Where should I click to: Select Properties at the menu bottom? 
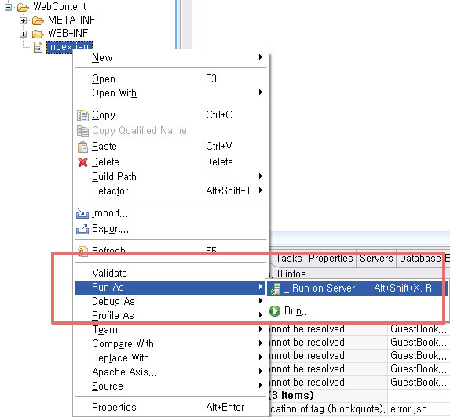[171, 407]
